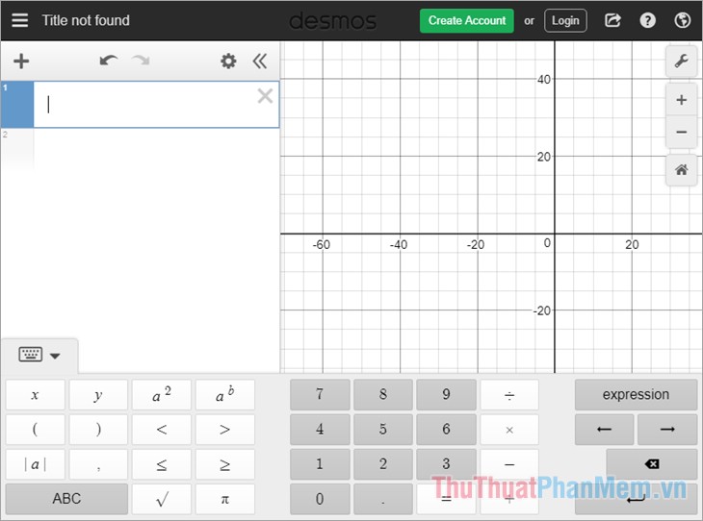
Task: Click the Create Account button
Action: [467, 20]
